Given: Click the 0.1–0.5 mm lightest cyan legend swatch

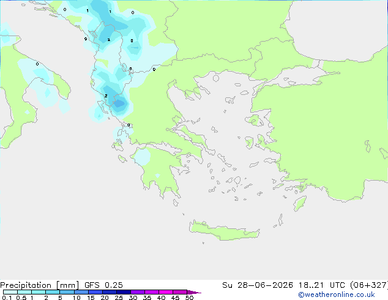Looking at the screenshot, I should tap(10, 292).
